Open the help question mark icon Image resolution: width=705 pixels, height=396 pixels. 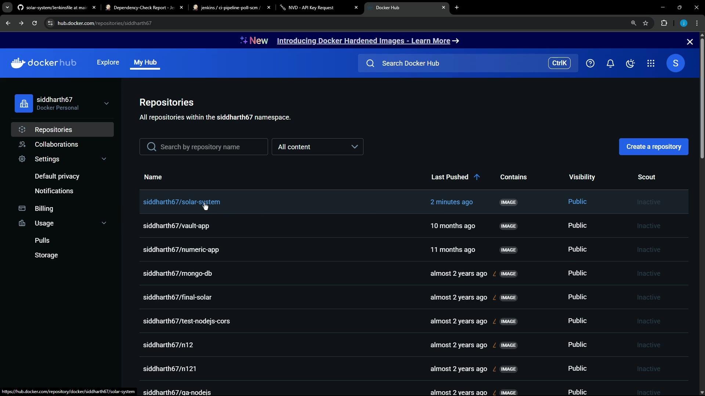click(x=590, y=63)
